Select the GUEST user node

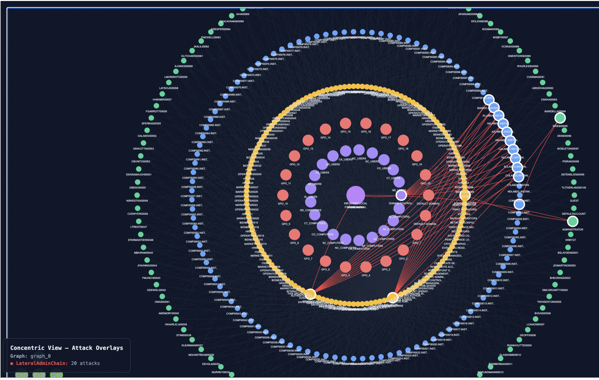point(574,195)
